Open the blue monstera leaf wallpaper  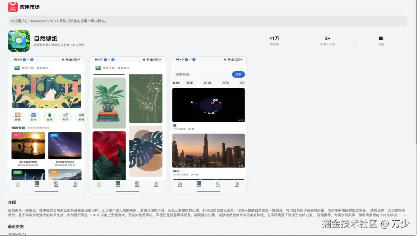point(146,151)
